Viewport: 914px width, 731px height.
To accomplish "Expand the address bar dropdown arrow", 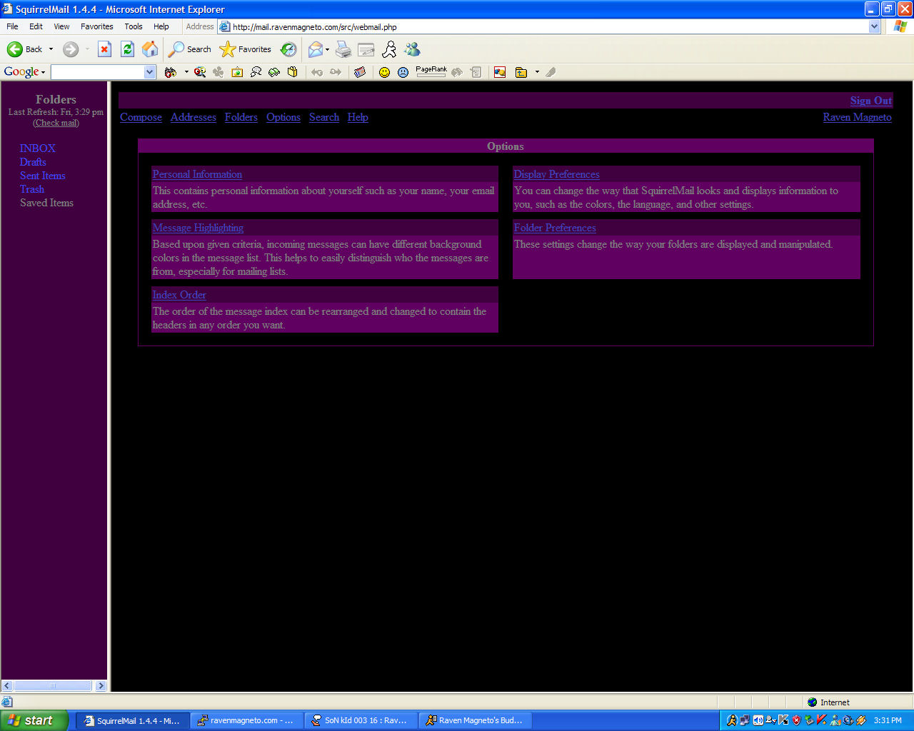I will point(874,26).
